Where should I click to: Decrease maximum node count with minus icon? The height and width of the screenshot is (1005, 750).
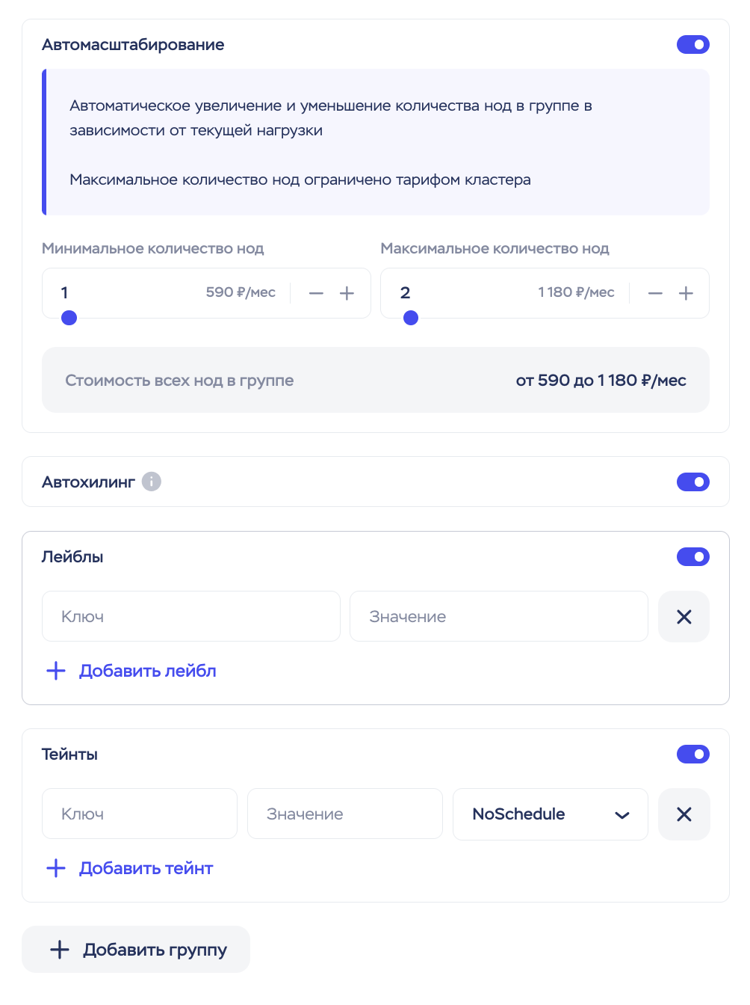click(655, 294)
